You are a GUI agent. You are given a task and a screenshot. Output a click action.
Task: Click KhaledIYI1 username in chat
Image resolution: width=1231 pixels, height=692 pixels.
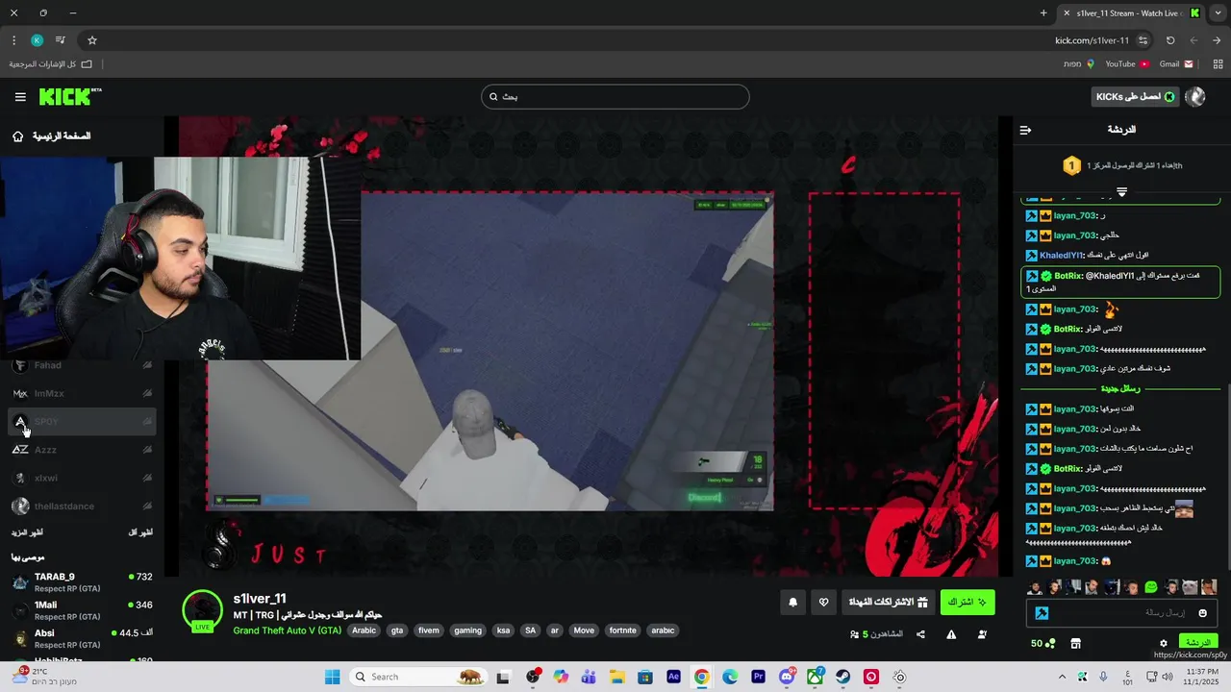1061,256
